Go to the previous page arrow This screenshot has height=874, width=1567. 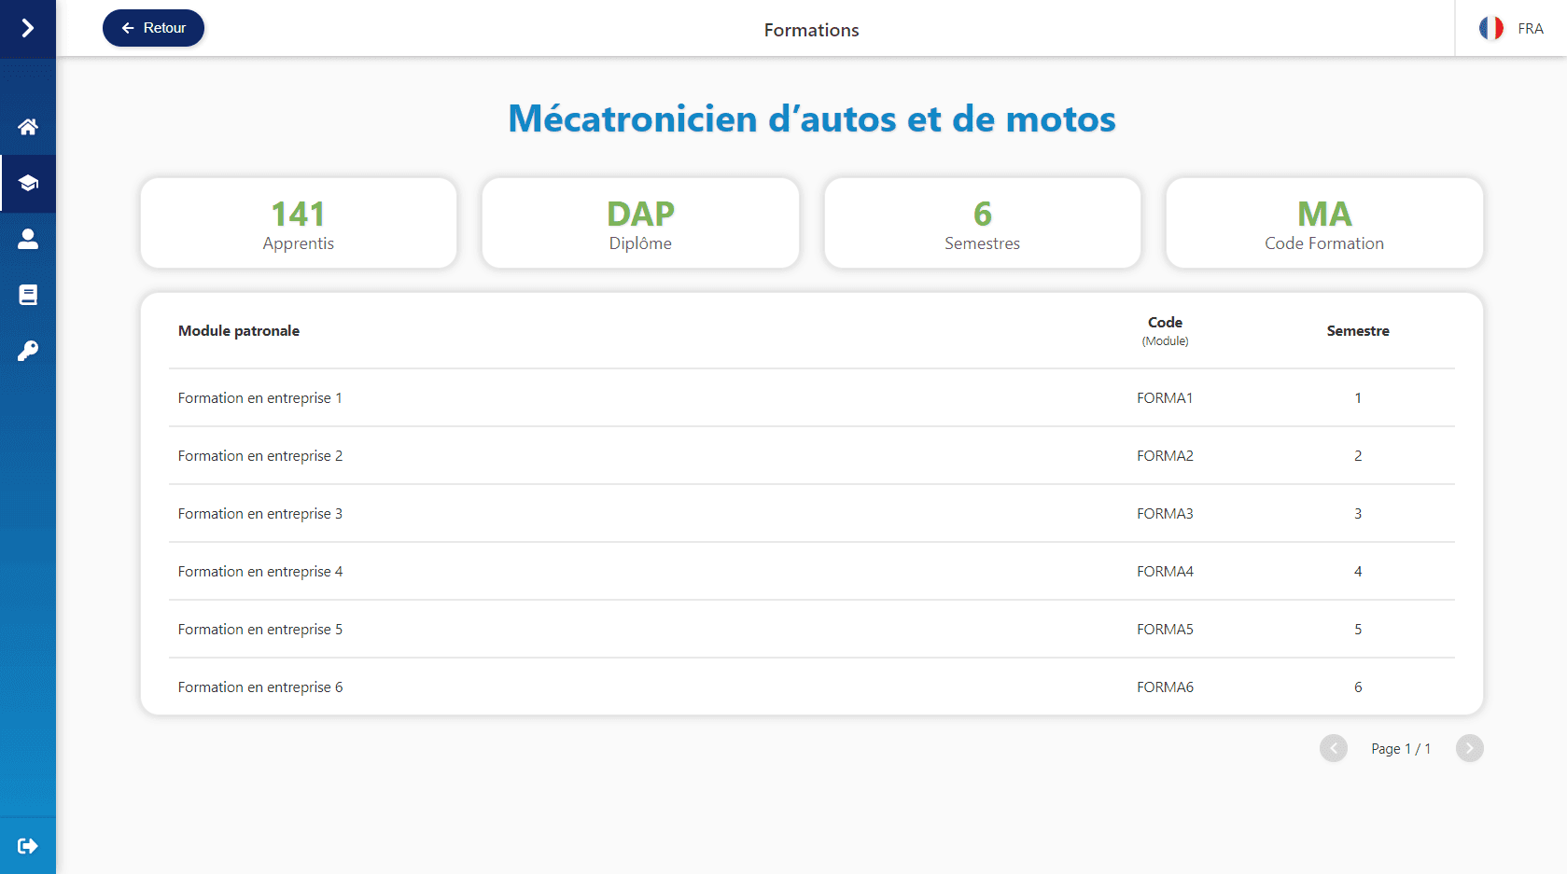tap(1333, 748)
